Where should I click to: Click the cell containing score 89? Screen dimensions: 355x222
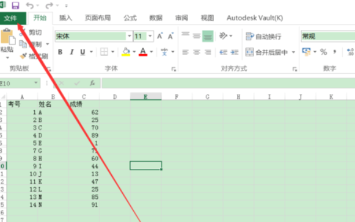tap(84, 135)
